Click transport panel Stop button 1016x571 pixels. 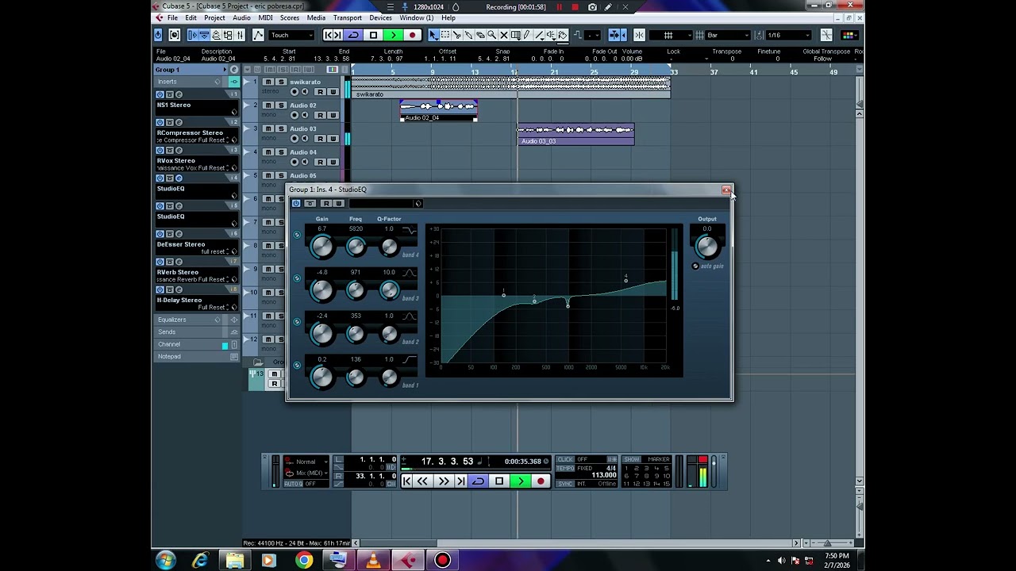(x=499, y=481)
